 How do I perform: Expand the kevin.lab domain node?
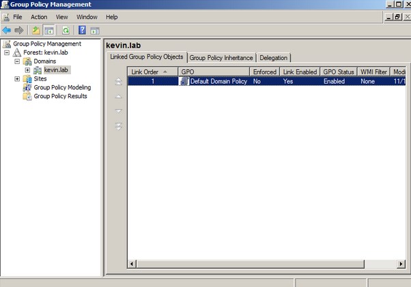pyautogui.click(x=27, y=70)
